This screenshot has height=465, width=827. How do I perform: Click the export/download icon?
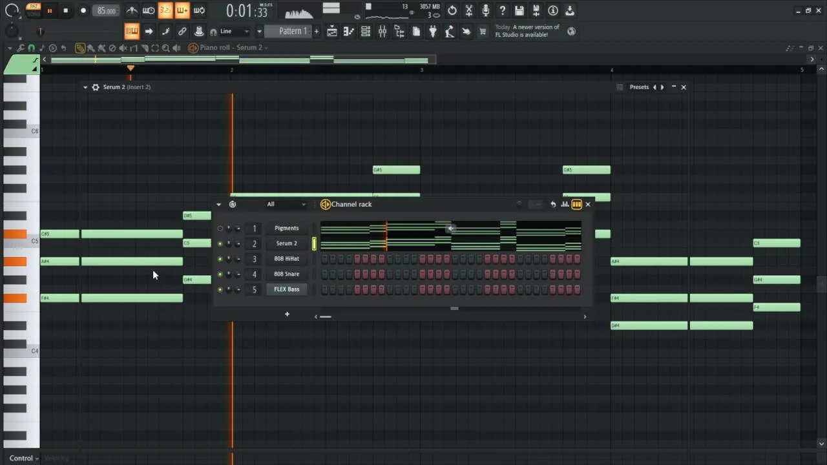click(x=570, y=10)
